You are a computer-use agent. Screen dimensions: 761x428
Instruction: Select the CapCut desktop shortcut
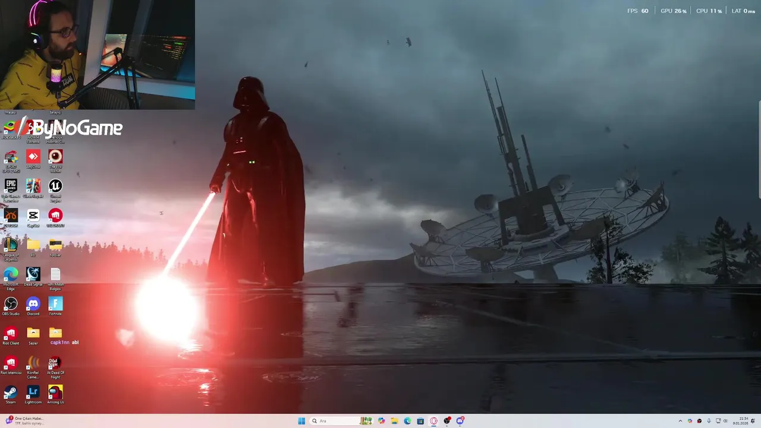tap(33, 218)
